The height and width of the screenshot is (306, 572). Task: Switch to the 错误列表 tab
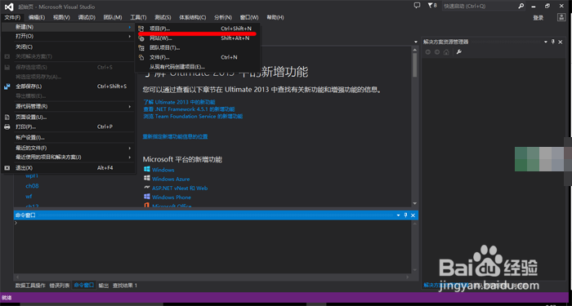(60, 286)
